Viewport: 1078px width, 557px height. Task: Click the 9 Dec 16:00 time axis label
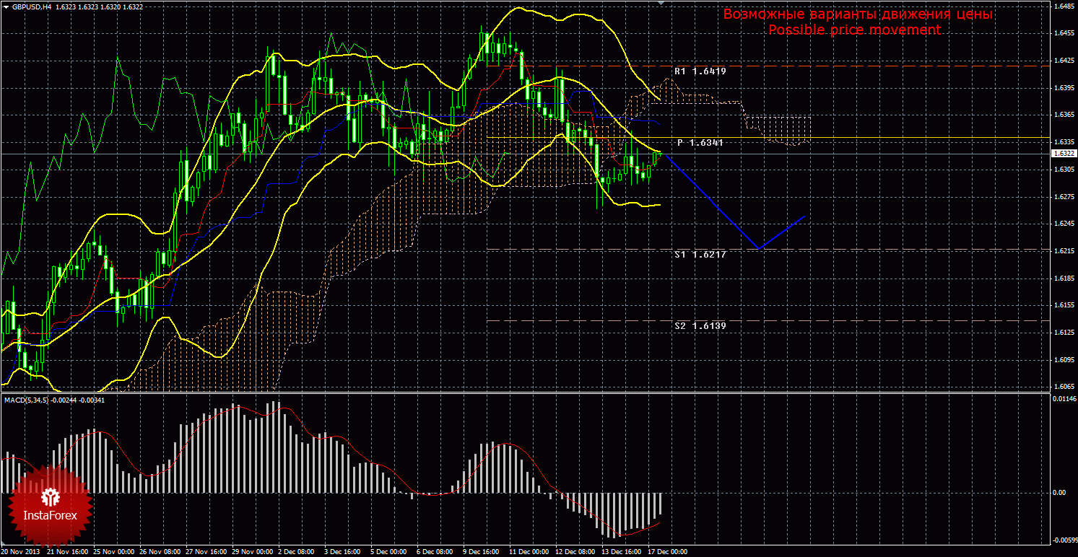click(479, 552)
